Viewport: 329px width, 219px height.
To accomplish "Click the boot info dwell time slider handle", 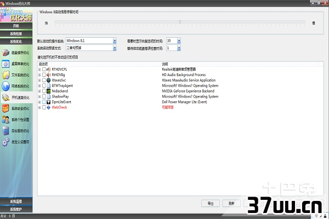I will click(x=180, y=22).
